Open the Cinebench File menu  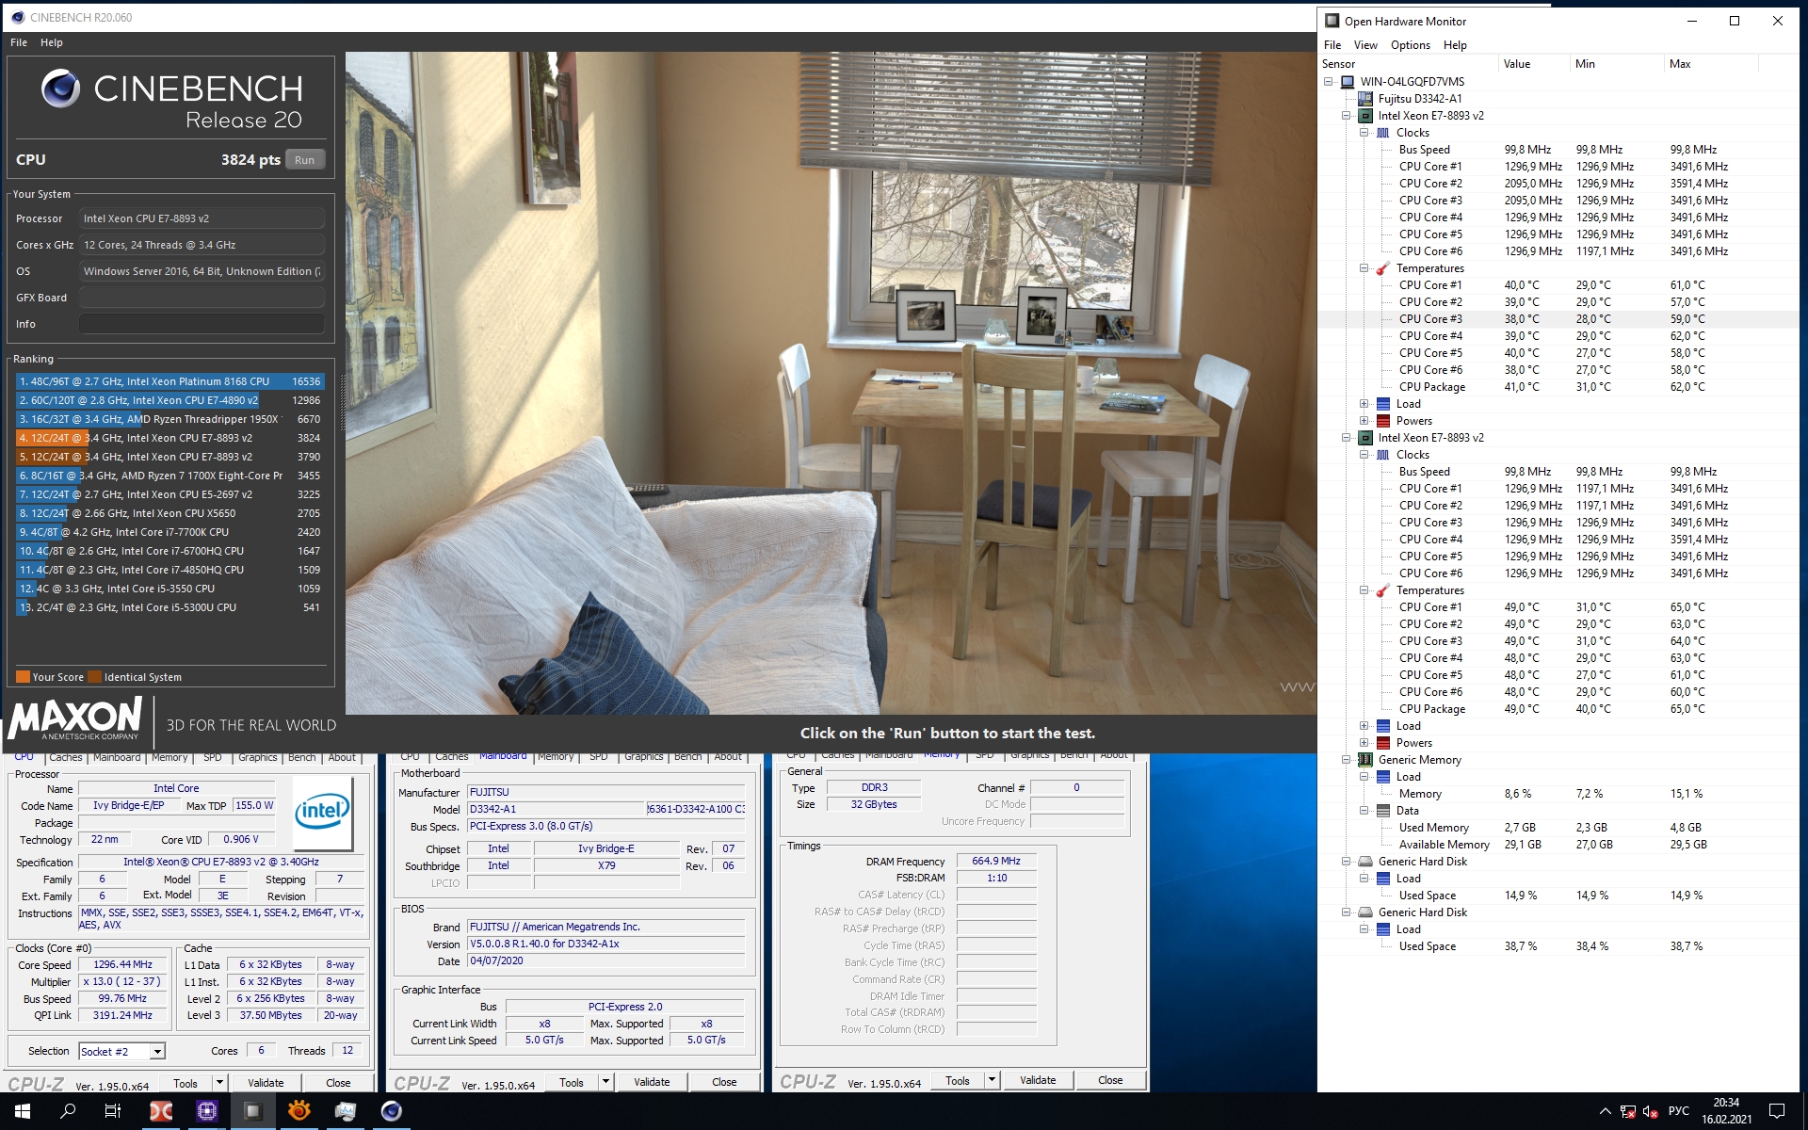19,42
